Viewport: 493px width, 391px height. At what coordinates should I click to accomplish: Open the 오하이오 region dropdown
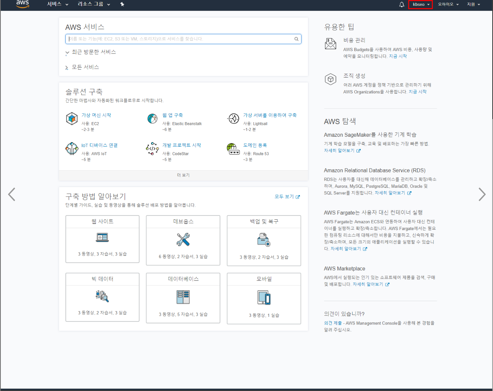(x=448, y=5)
